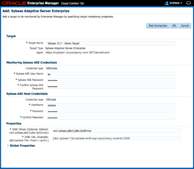The image size is (194, 169).
Task: Click Sybase Adaptive Server Enterprise target type value
Action: pos(65,48)
